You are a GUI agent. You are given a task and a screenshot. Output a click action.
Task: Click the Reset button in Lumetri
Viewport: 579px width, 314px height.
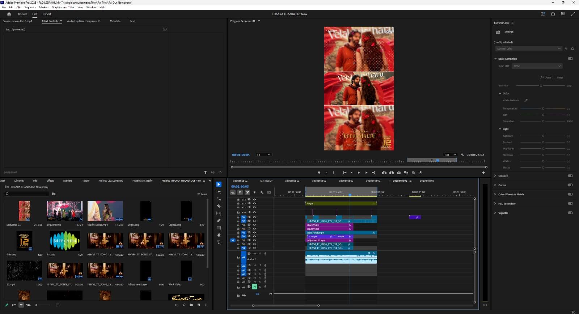click(560, 77)
